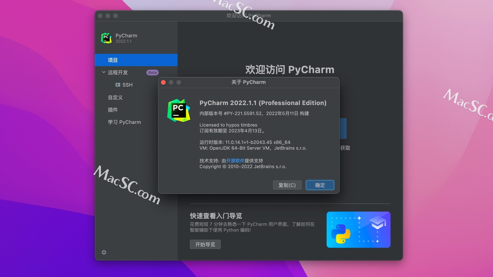
Task: Click the runtime version 11.0.14.1 line
Action: (x=245, y=142)
